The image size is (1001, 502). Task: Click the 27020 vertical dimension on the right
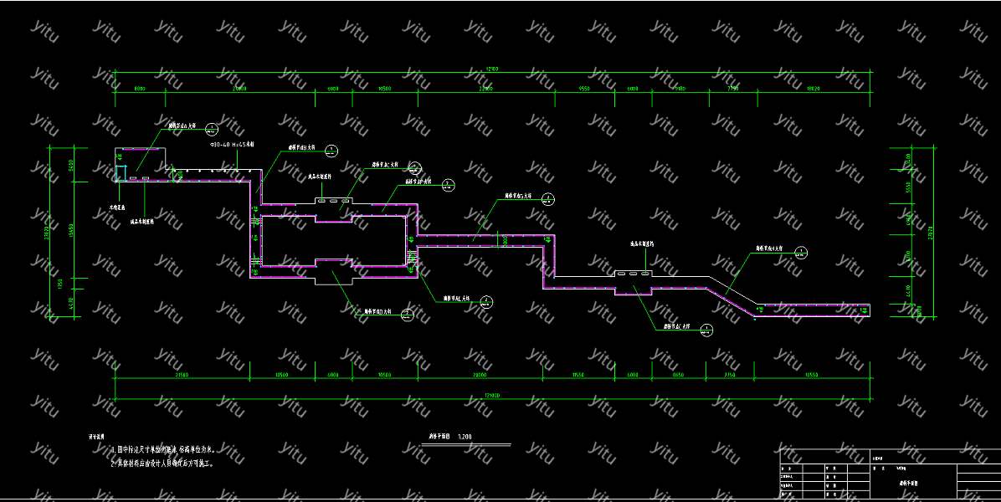click(x=932, y=233)
